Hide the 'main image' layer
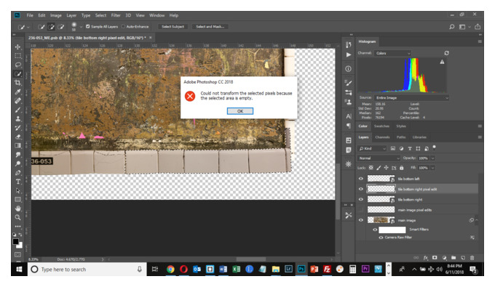This screenshot has height=287, width=495. tap(361, 220)
